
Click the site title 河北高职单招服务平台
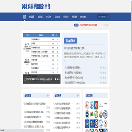[x=36, y=7]
